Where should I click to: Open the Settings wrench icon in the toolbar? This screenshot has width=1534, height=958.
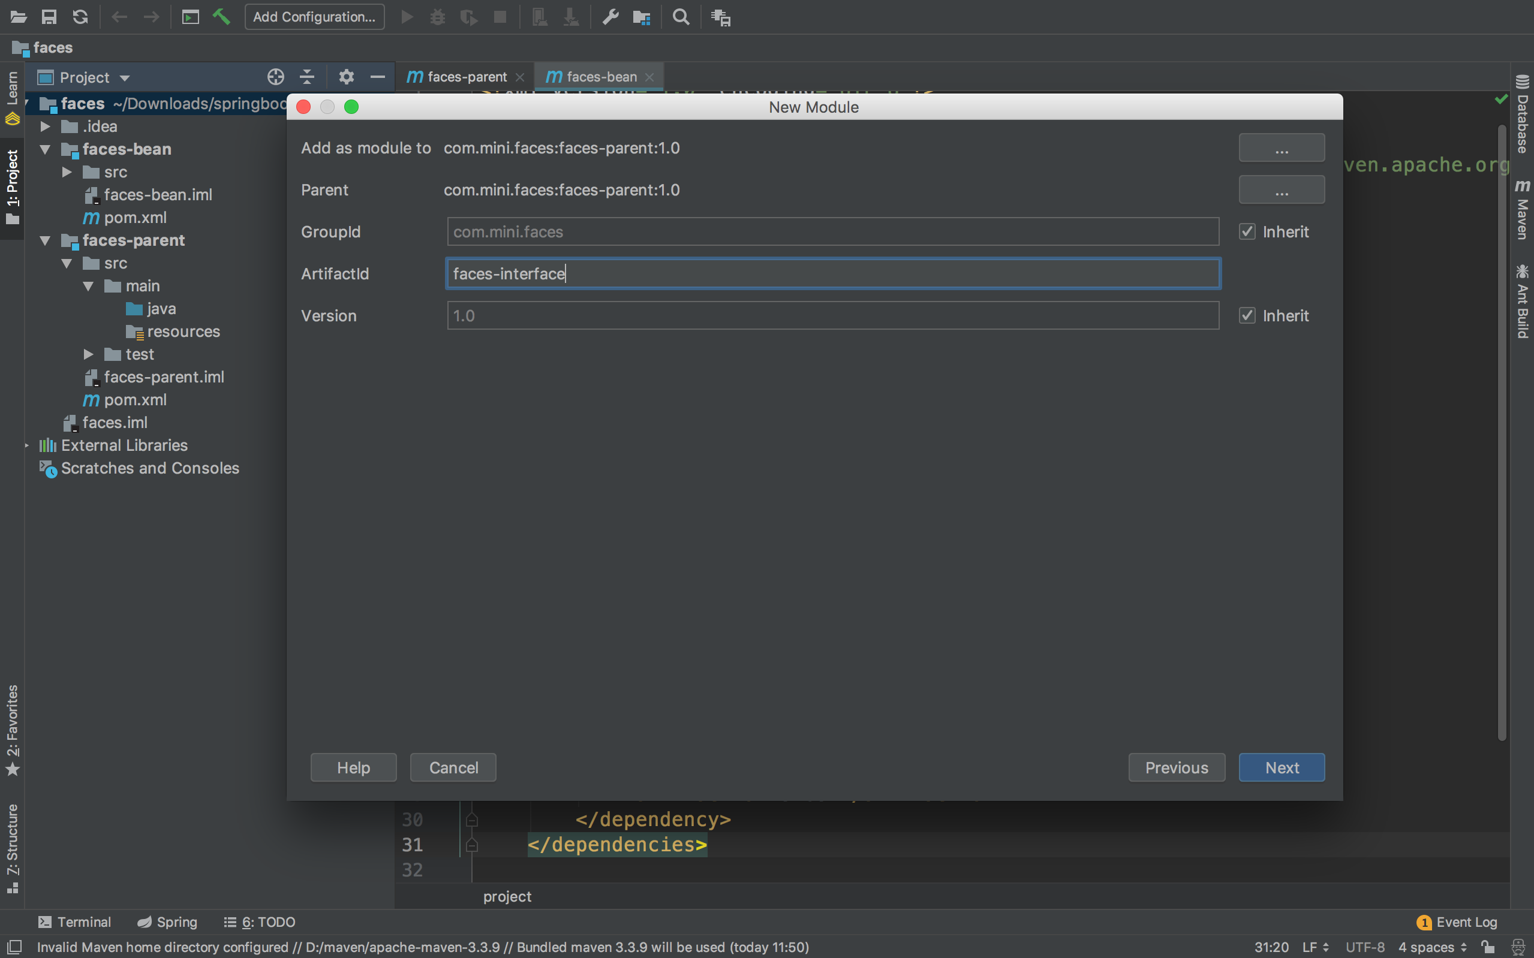(609, 17)
